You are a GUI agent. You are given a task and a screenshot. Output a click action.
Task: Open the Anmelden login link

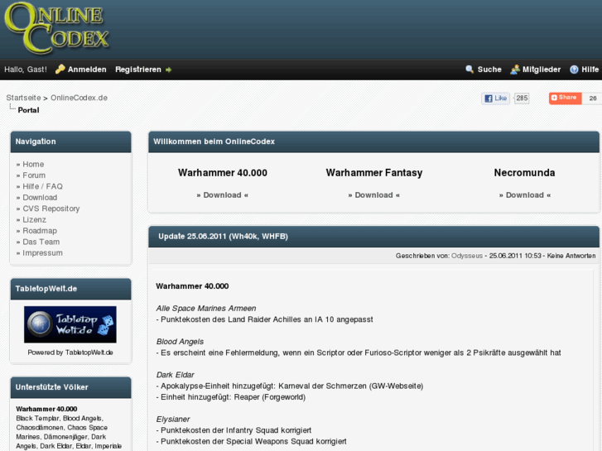[87, 70]
